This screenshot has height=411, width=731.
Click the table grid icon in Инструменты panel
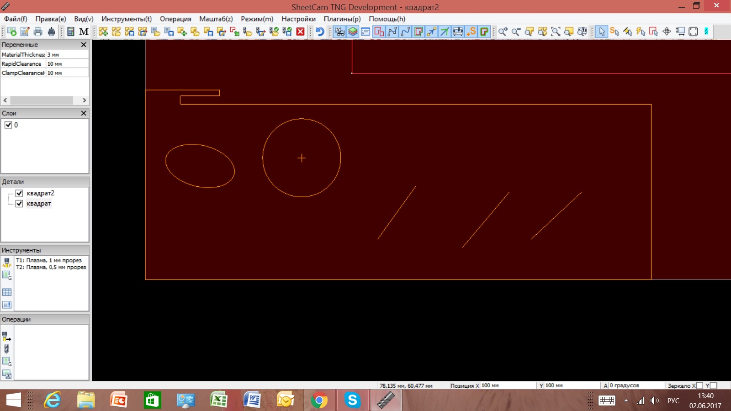(x=7, y=292)
